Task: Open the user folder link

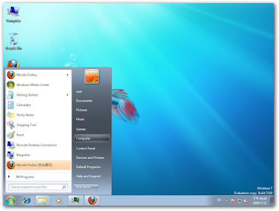Action: (79, 92)
